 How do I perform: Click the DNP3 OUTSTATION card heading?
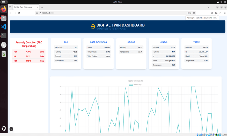click(99, 42)
